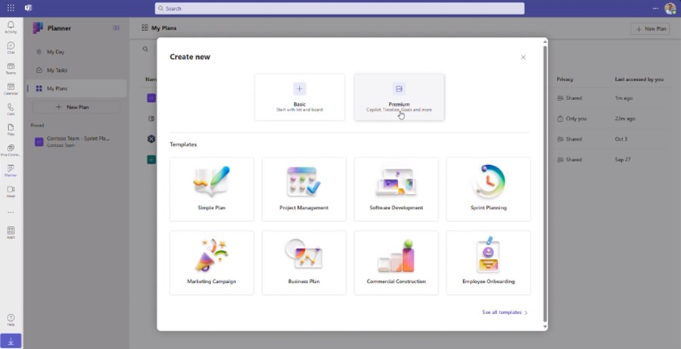
Task: Open the Calls icon in sidebar
Action: pyautogui.click(x=11, y=110)
